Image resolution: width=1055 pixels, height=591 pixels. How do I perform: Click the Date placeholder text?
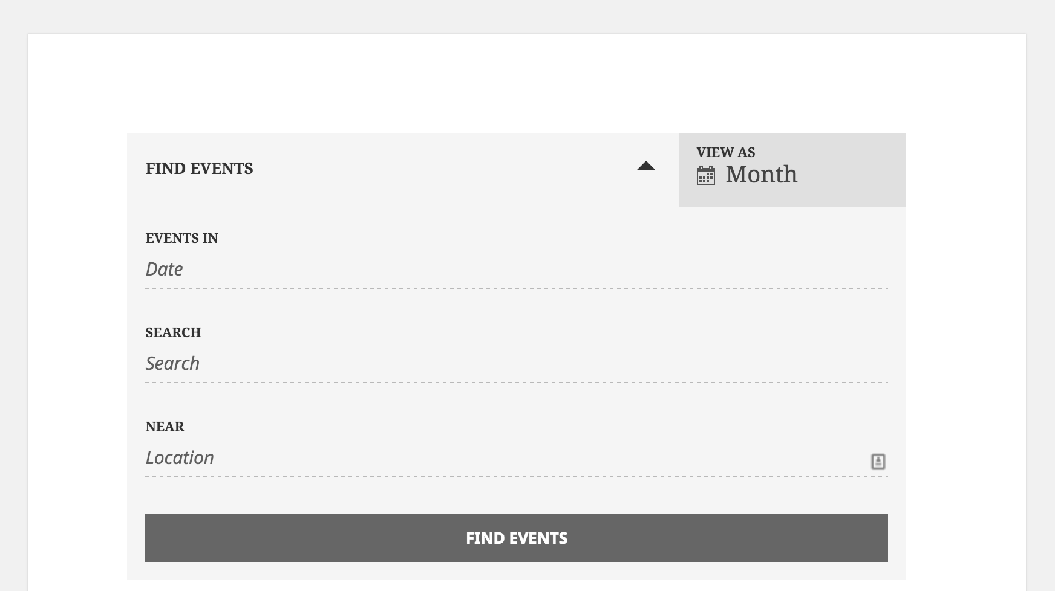164,270
